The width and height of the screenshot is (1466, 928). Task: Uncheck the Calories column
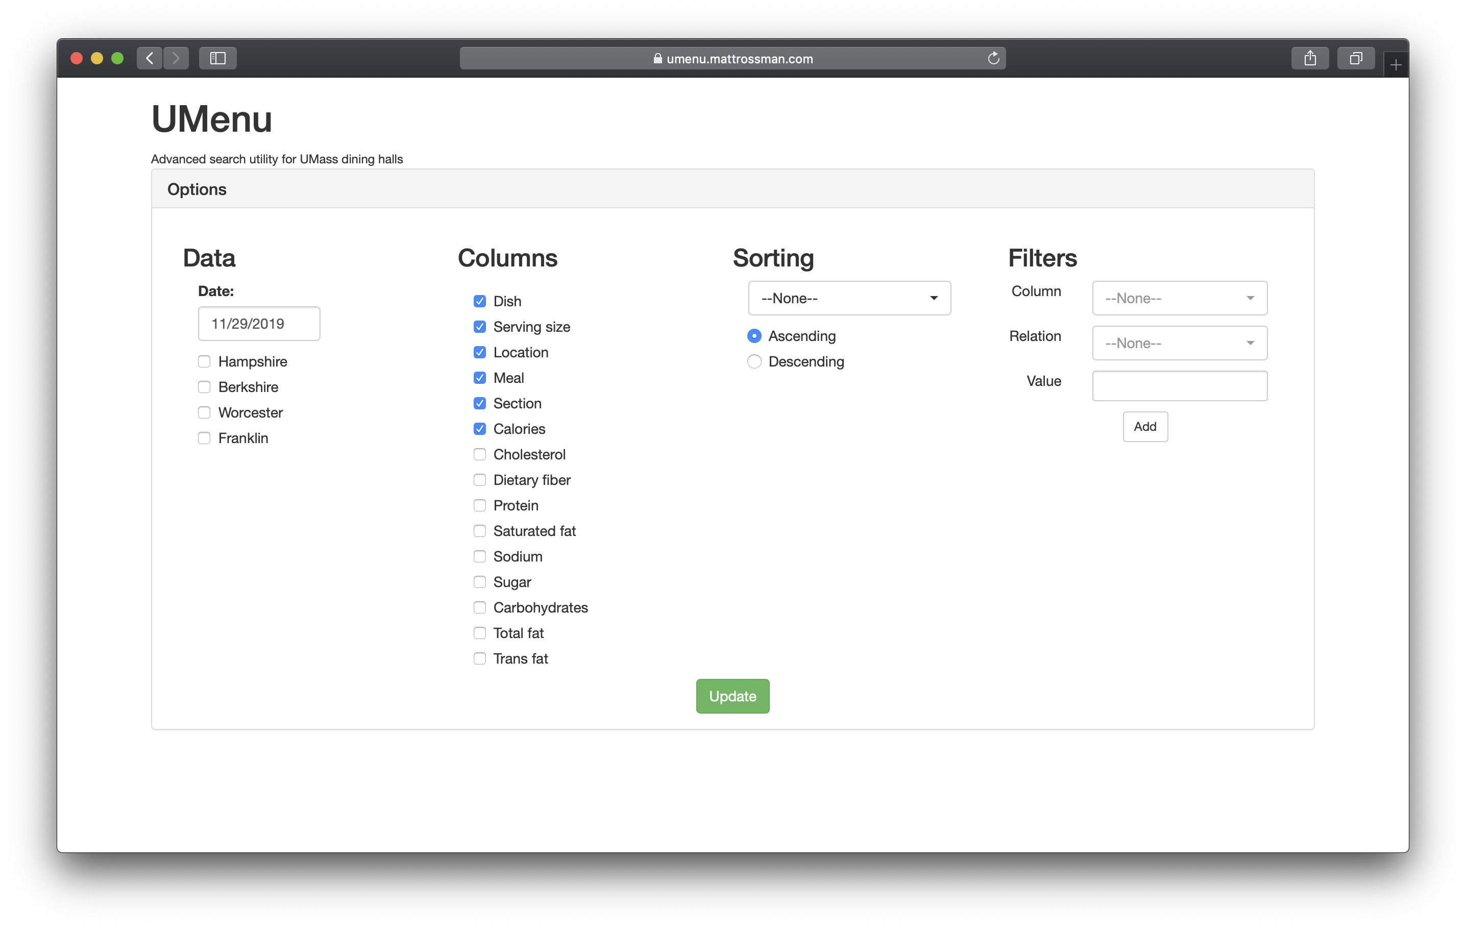[x=480, y=429]
